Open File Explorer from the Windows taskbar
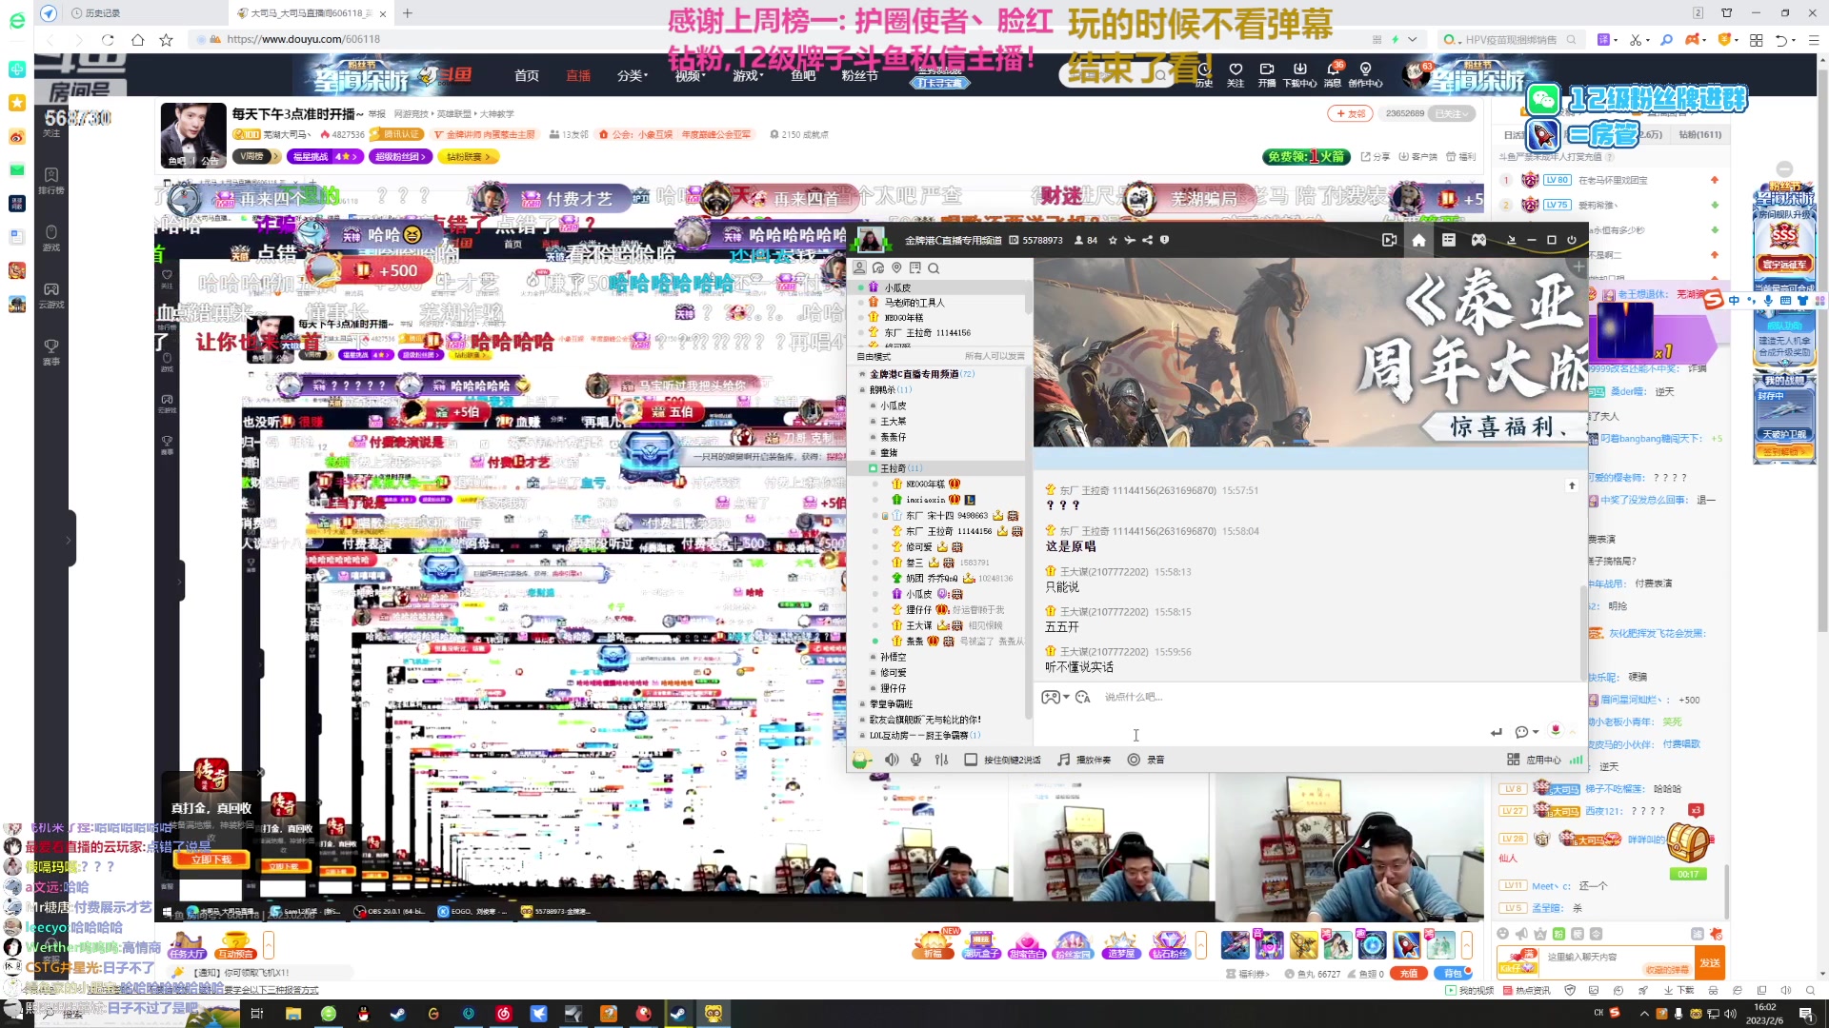 (293, 1014)
